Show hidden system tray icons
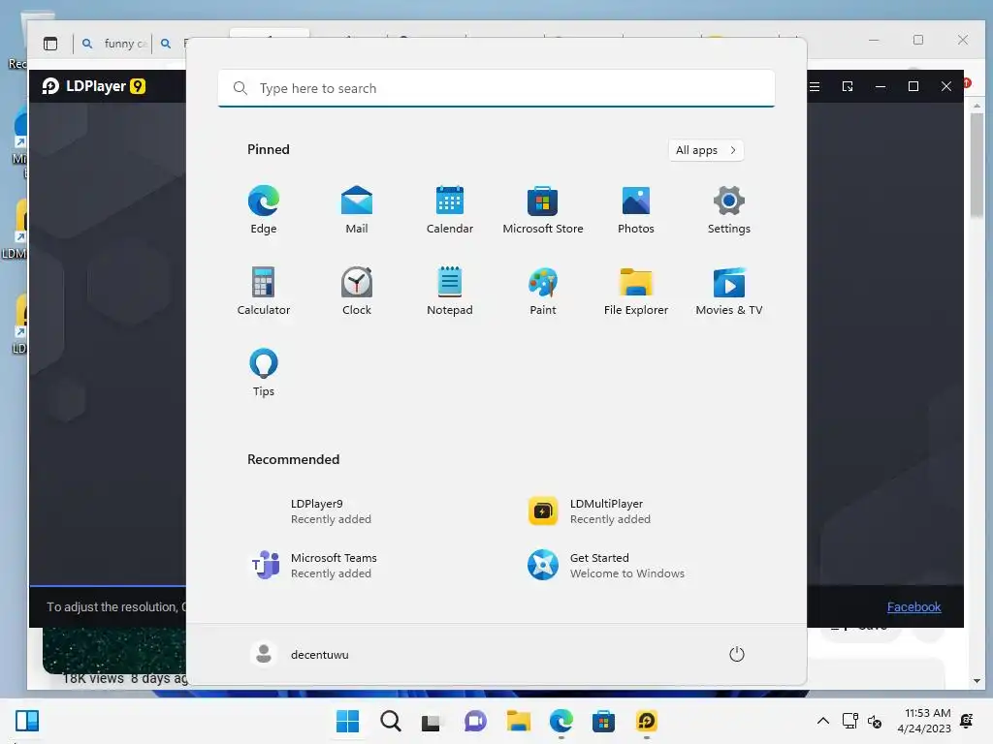Image resolution: width=993 pixels, height=744 pixels. [822, 721]
